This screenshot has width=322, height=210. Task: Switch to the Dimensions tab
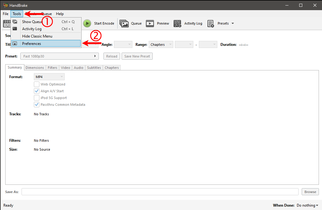tap(35, 68)
